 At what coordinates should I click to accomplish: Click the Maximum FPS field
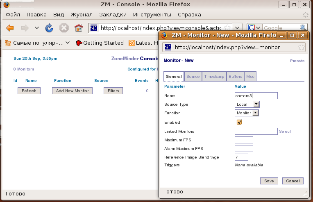[x=244, y=140]
